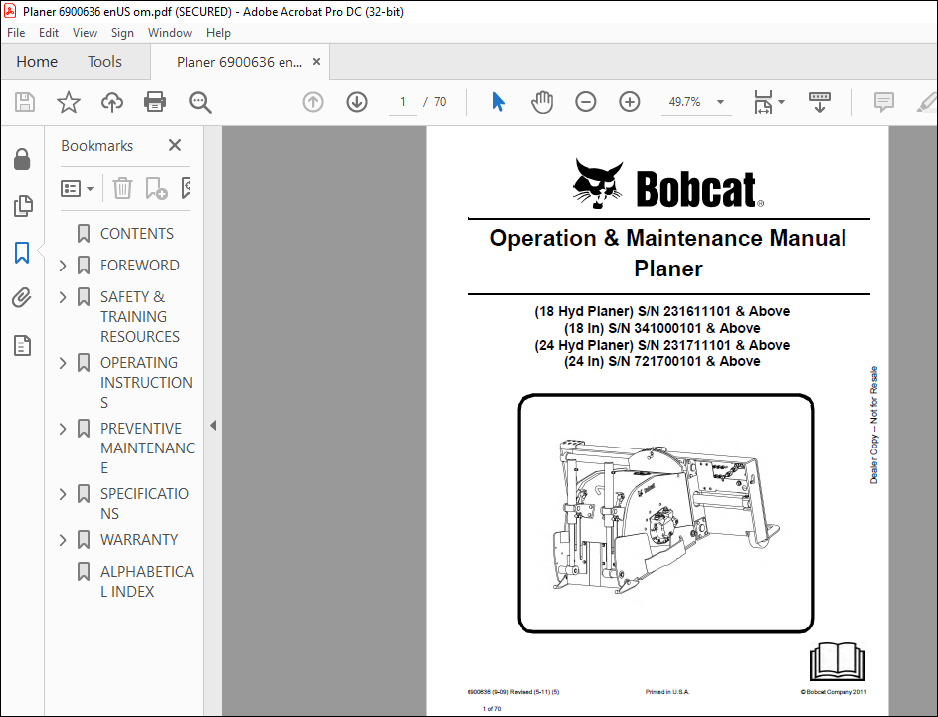Screen dimensions: 938x717
Task: Open the Window menu
Action: pos(170,33)
